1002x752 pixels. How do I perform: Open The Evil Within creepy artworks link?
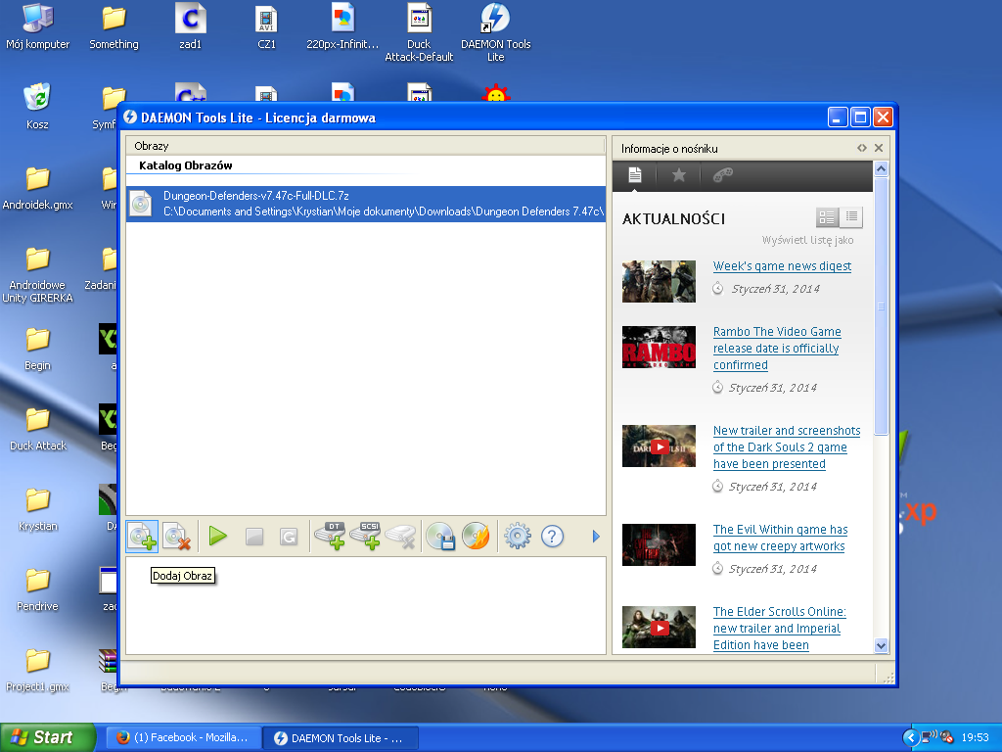(x=780, y=538)
